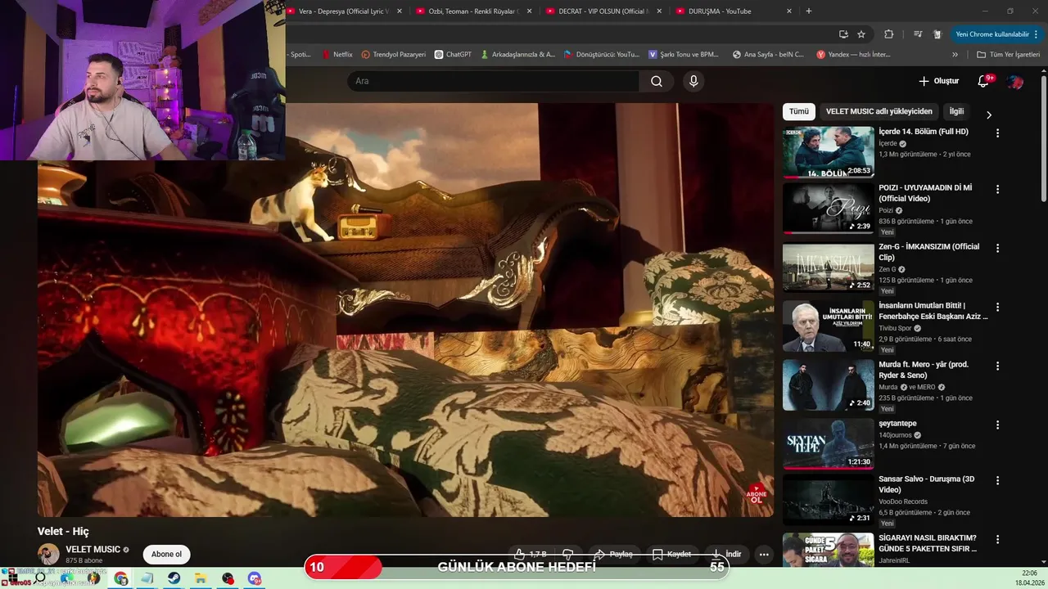Click the YouTube search magnifier button
1048x589 pixels.
(657, 81)
